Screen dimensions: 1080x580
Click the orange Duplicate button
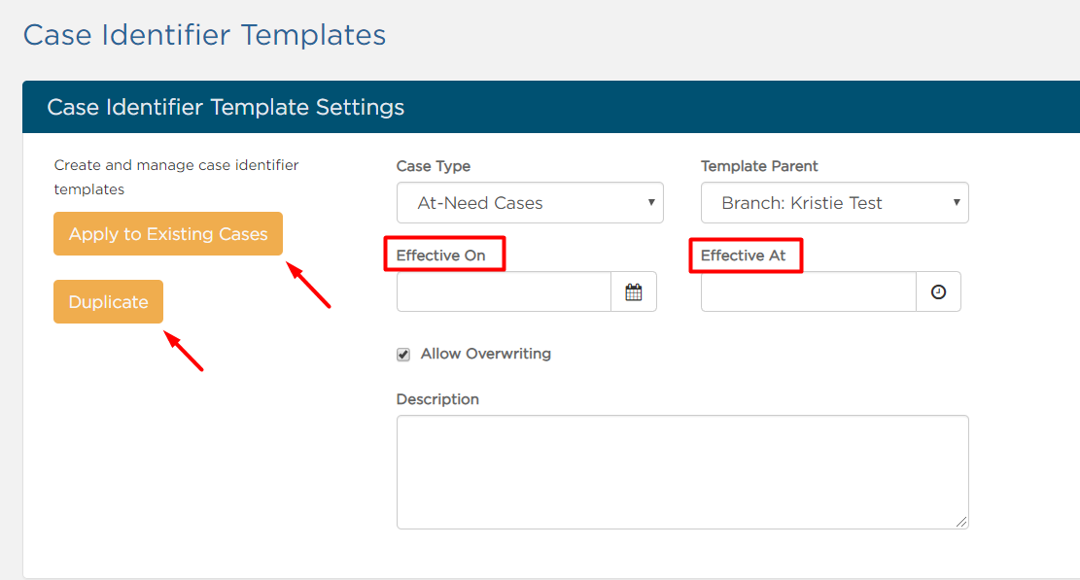pos(108,301)
